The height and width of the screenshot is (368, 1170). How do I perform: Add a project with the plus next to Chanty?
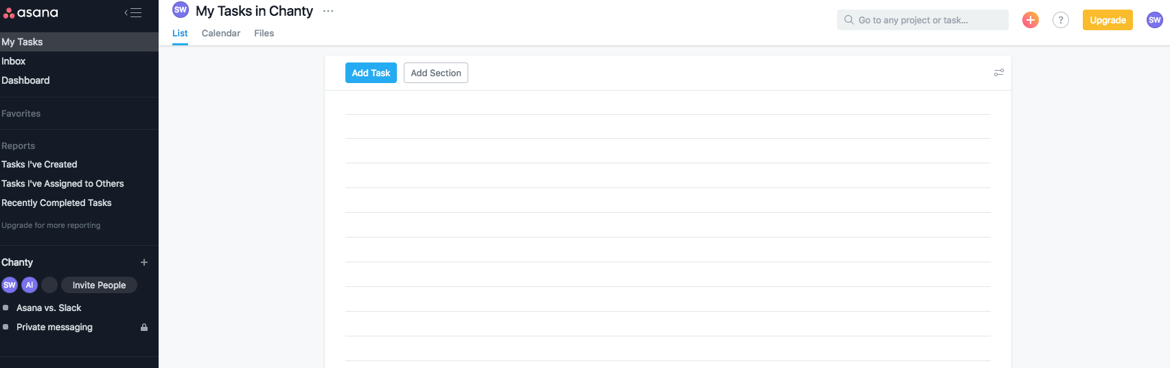(144, 262)
